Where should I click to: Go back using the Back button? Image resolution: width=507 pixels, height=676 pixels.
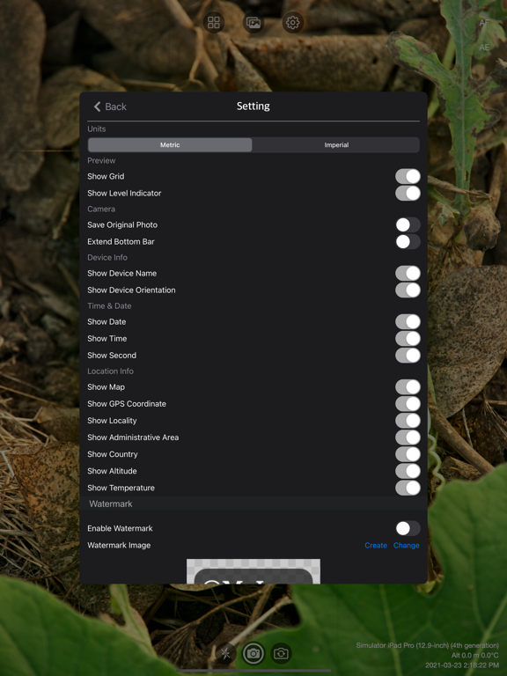[x=110, y=107]
